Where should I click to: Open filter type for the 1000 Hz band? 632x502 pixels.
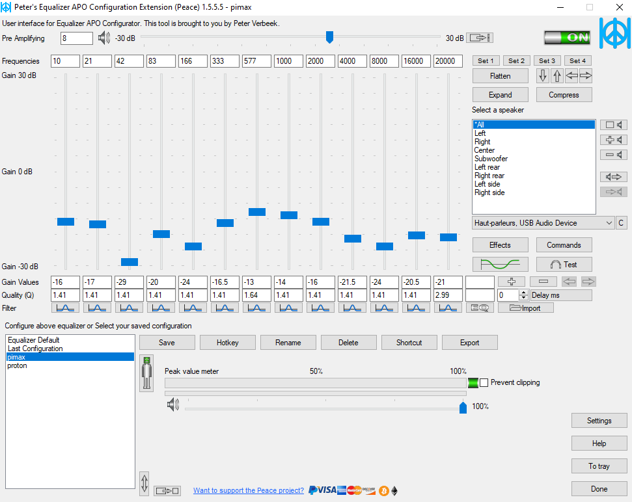tap(288, 308)
